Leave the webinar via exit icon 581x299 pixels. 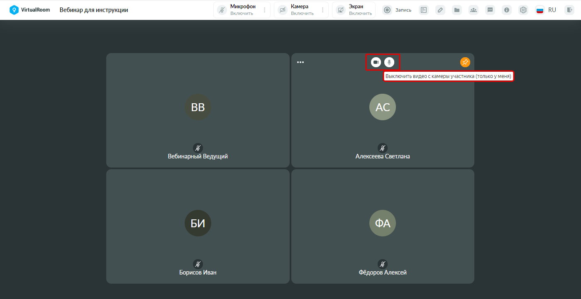pyautogui.click(x=569, y=10)
